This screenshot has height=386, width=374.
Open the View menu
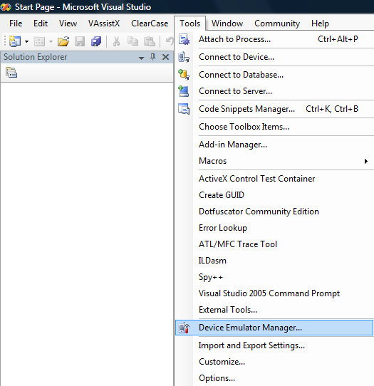[68, 24]
